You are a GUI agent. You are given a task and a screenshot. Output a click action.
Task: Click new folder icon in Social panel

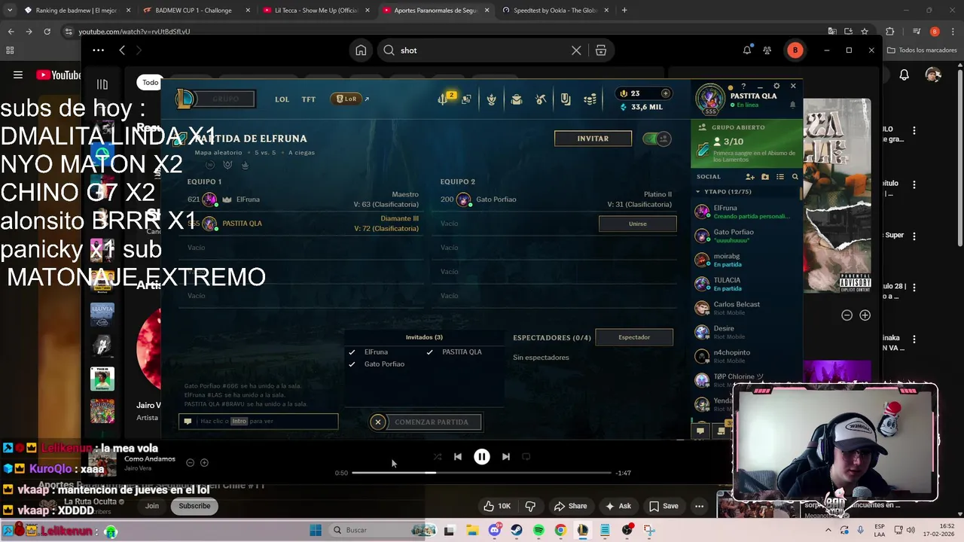click(x=765, y=177)
